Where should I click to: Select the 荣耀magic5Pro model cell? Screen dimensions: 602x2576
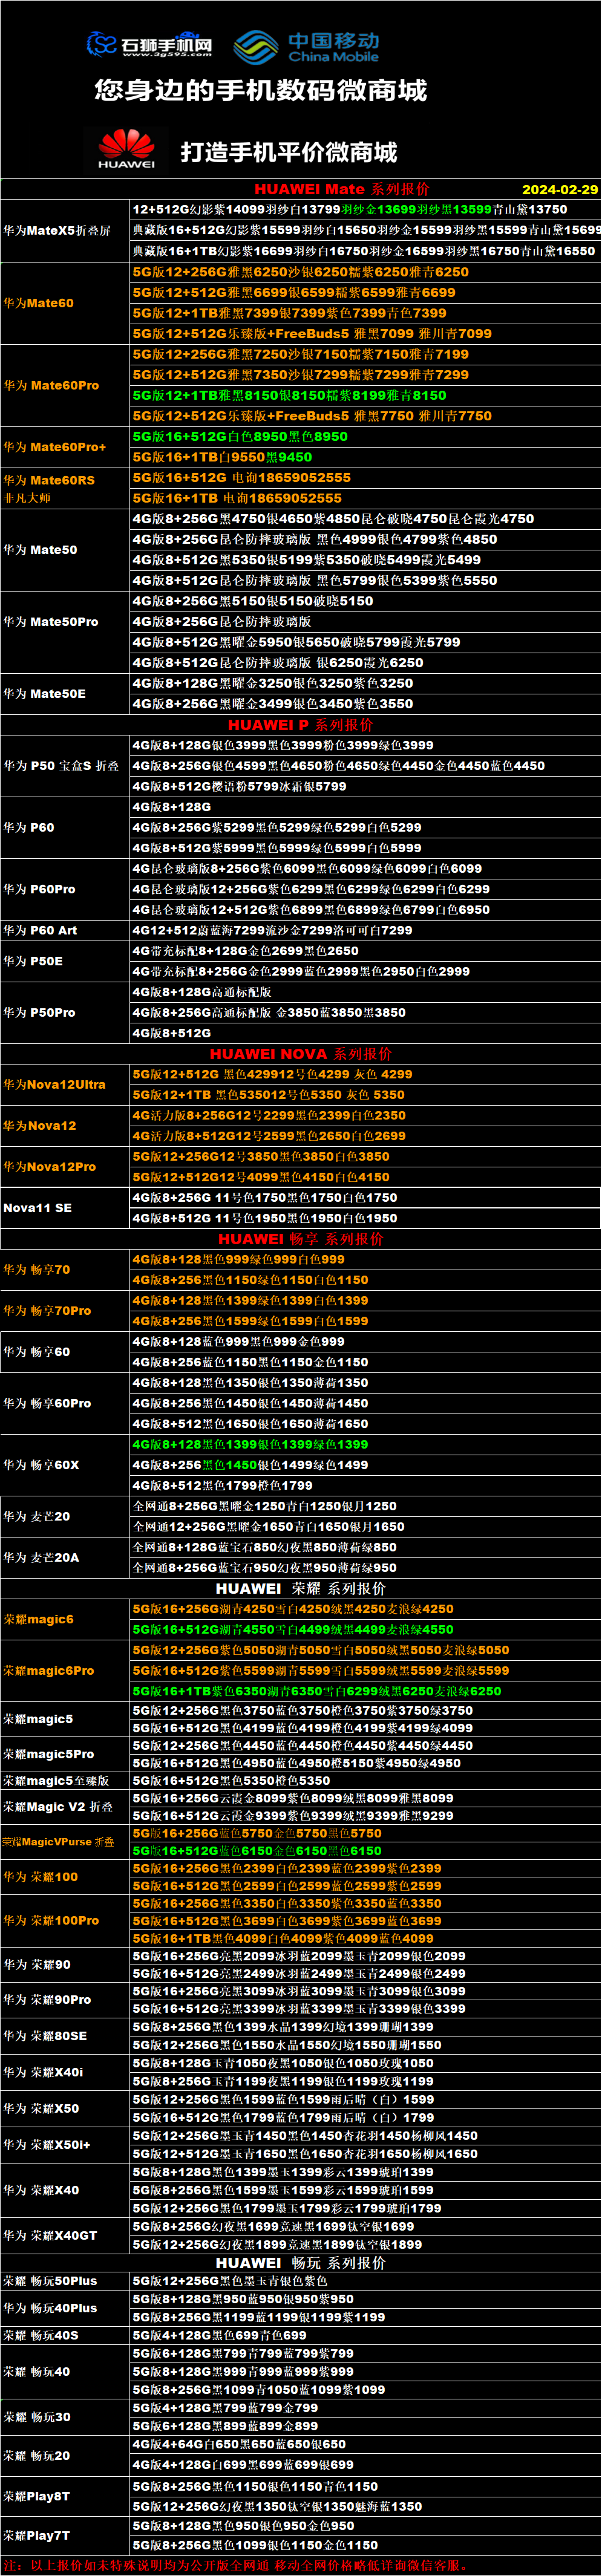click(x=66, y=1754)
